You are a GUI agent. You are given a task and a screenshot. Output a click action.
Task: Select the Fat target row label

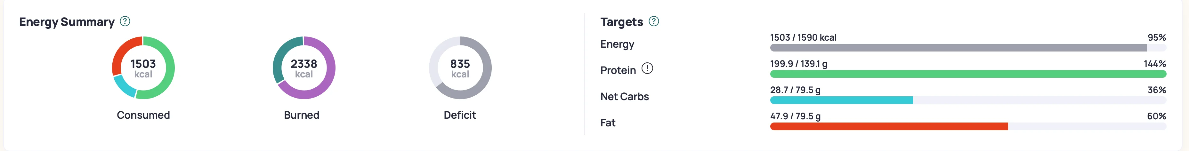point(608,123)
